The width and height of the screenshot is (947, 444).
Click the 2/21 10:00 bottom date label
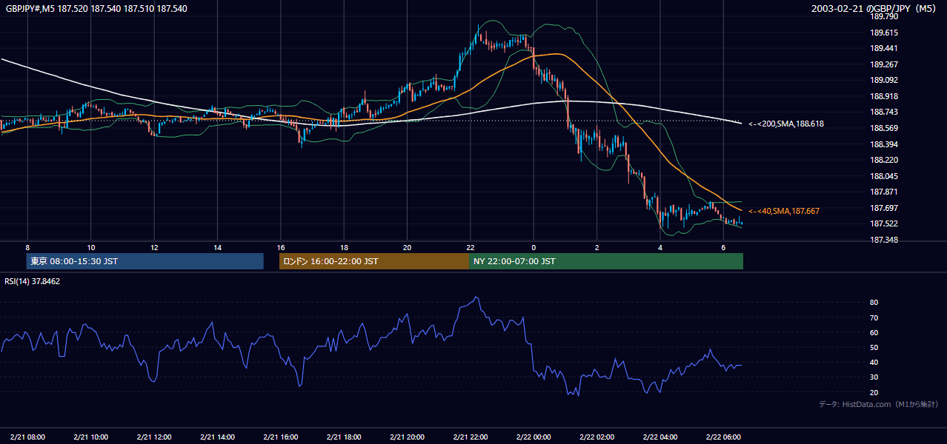tap(90, 437)
